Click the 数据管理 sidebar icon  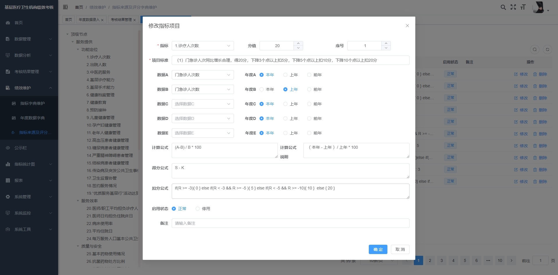(8, 39)
